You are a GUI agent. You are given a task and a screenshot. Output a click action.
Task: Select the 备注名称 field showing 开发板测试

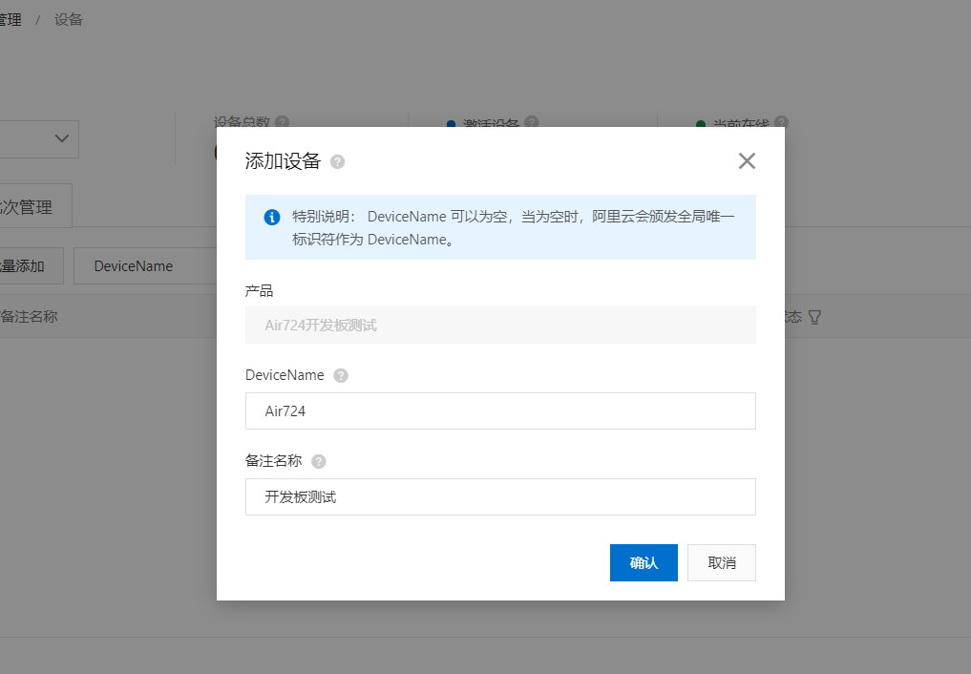tap(500, 496)
